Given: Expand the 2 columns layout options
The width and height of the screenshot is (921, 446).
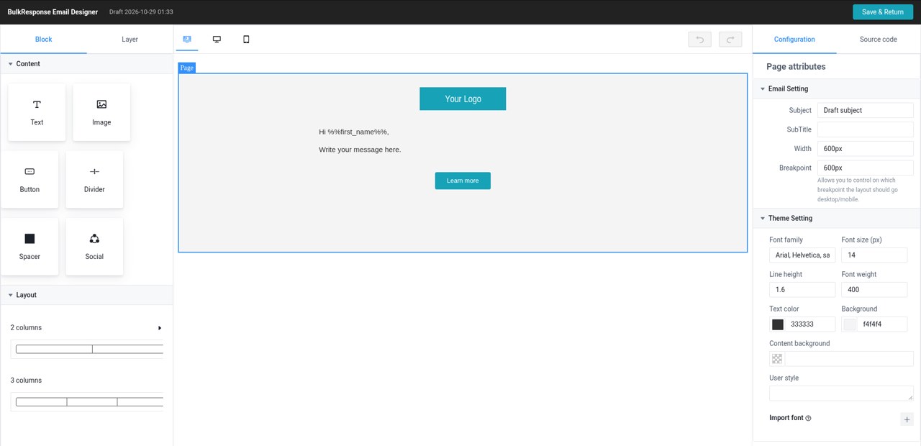Looking at the screenshot, I should click(160, 328).
